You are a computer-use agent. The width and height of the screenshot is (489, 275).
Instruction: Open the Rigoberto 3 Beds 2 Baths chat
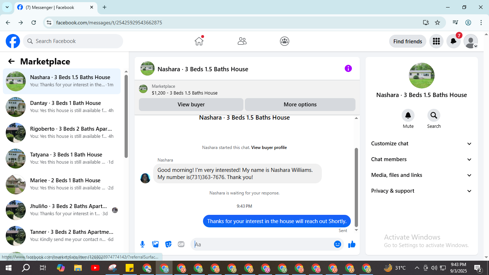coord(62,132)
